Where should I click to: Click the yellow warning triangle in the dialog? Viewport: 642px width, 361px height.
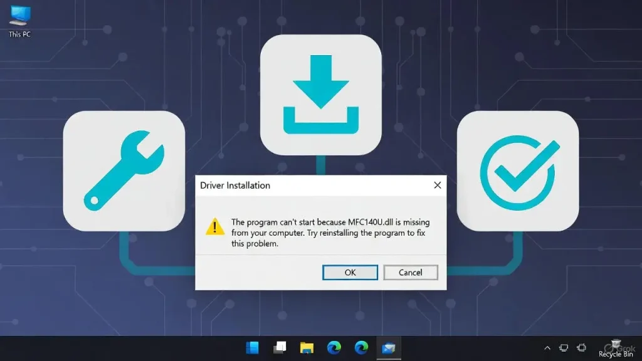coord(216,227)
